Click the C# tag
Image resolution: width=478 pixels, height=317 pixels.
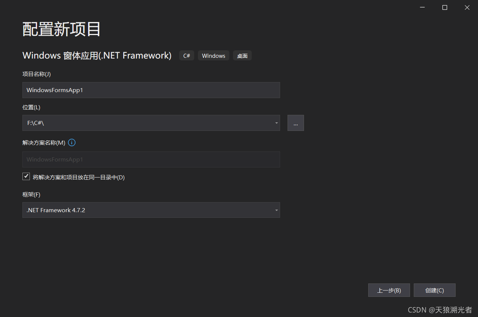click(x=187, y=56)
